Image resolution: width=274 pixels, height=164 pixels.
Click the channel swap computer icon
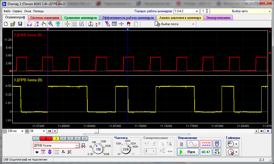click(x=83, y=146)
